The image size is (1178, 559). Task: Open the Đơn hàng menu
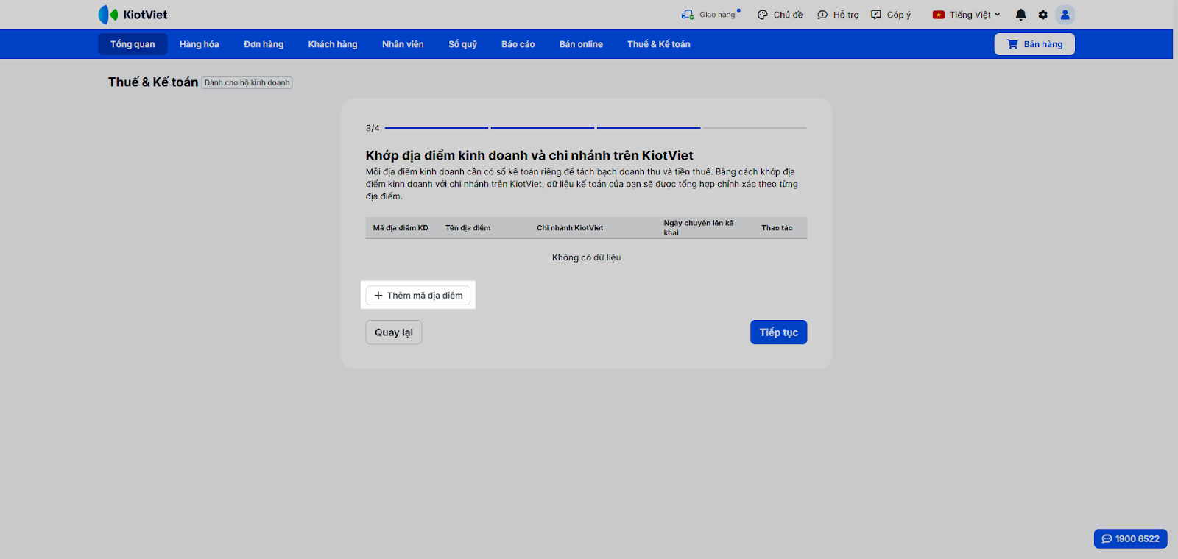(264, 44)
